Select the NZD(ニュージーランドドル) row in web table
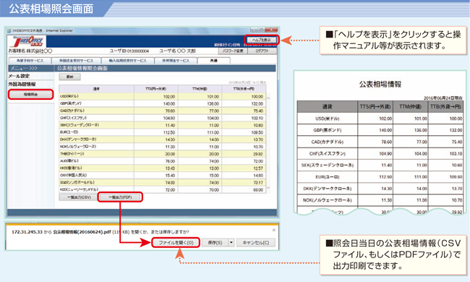Viewport: 470px width, 282px height. point(162,189)
